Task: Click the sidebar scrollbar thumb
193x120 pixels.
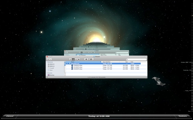Action: click(x=65, y=64)
